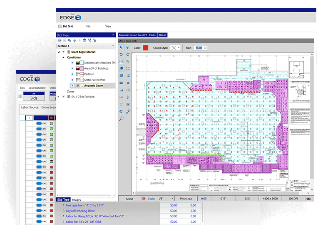
Task: Click the tag label tool icon
Action: click(x=121, y=83)
